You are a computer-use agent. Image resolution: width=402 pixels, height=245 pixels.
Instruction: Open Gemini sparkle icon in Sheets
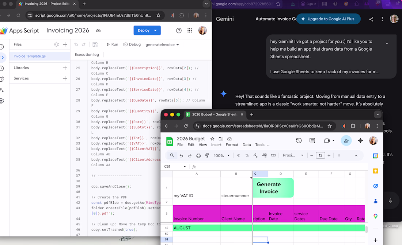[x=360, y=141]
